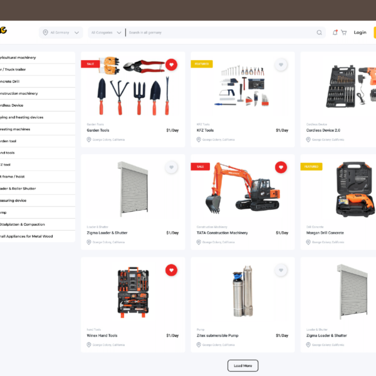This screenshot has height=376, width=376.
Task: Click location pin under Garden Tools
Action: coord(89,140)
